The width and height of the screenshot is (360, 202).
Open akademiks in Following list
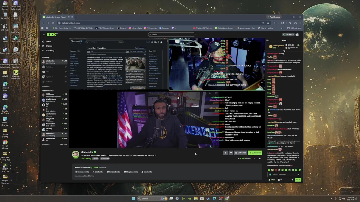point(54,62)
